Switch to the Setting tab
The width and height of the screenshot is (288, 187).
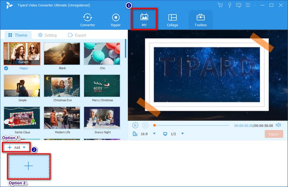pyautogui.click(x=47, y=35)
